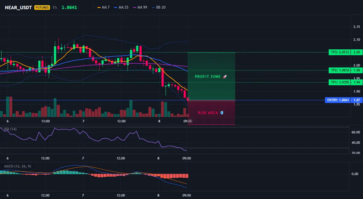Image resolution: width=363 pixels, height=199 pixels.
Task: Click the 1.85 price axis value
Action: coord(357,104)
